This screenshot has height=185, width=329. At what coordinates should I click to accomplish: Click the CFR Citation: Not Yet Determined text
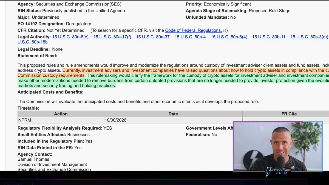click(x=51, y=30)
